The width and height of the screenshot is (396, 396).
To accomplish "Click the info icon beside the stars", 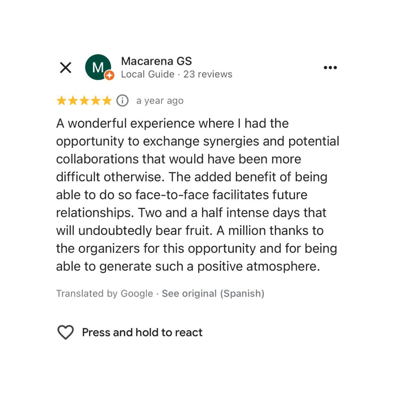I will click(x=122, y=100).
